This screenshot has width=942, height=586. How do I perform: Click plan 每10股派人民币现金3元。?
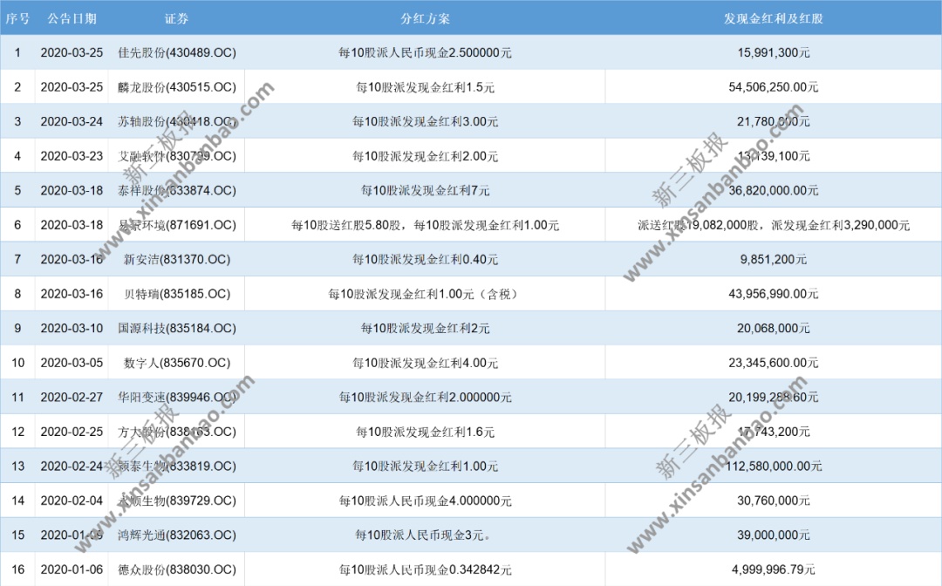pyautogui.click(x=423, y=535)
